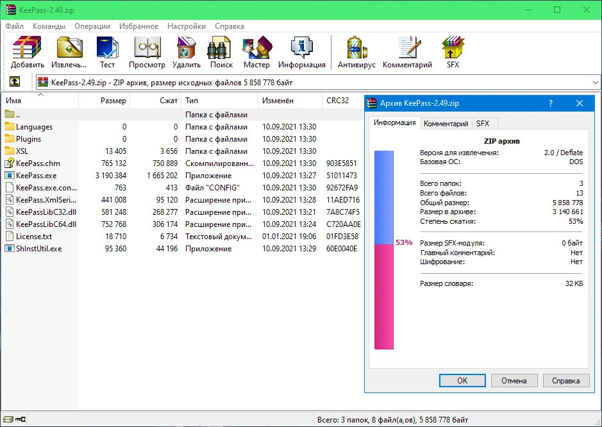Sort by the CRC32 column header

(x=343, y=101)
